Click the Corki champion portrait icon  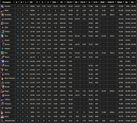pos(2,23)
